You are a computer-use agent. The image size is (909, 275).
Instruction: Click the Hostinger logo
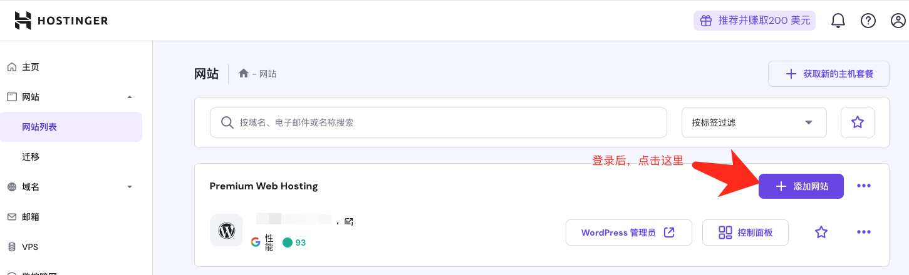point(61,21)
